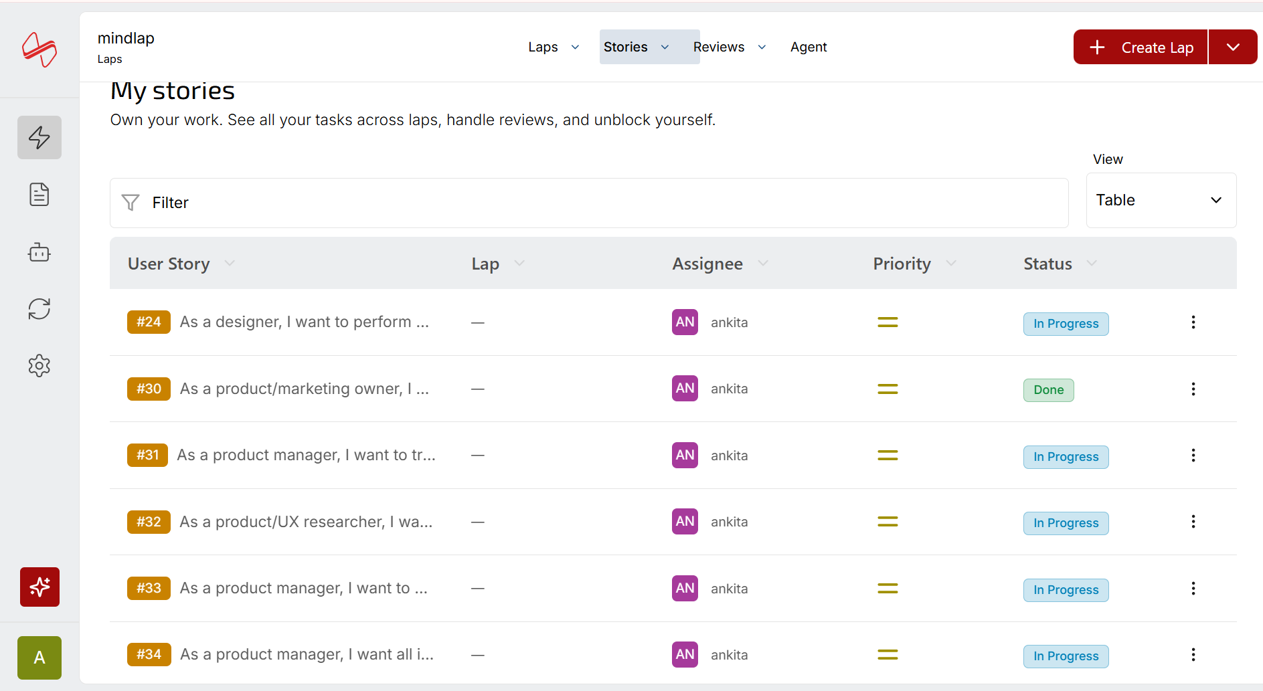
Task: Open the Table view dropdown
Action: click(x=1161, y=200)
